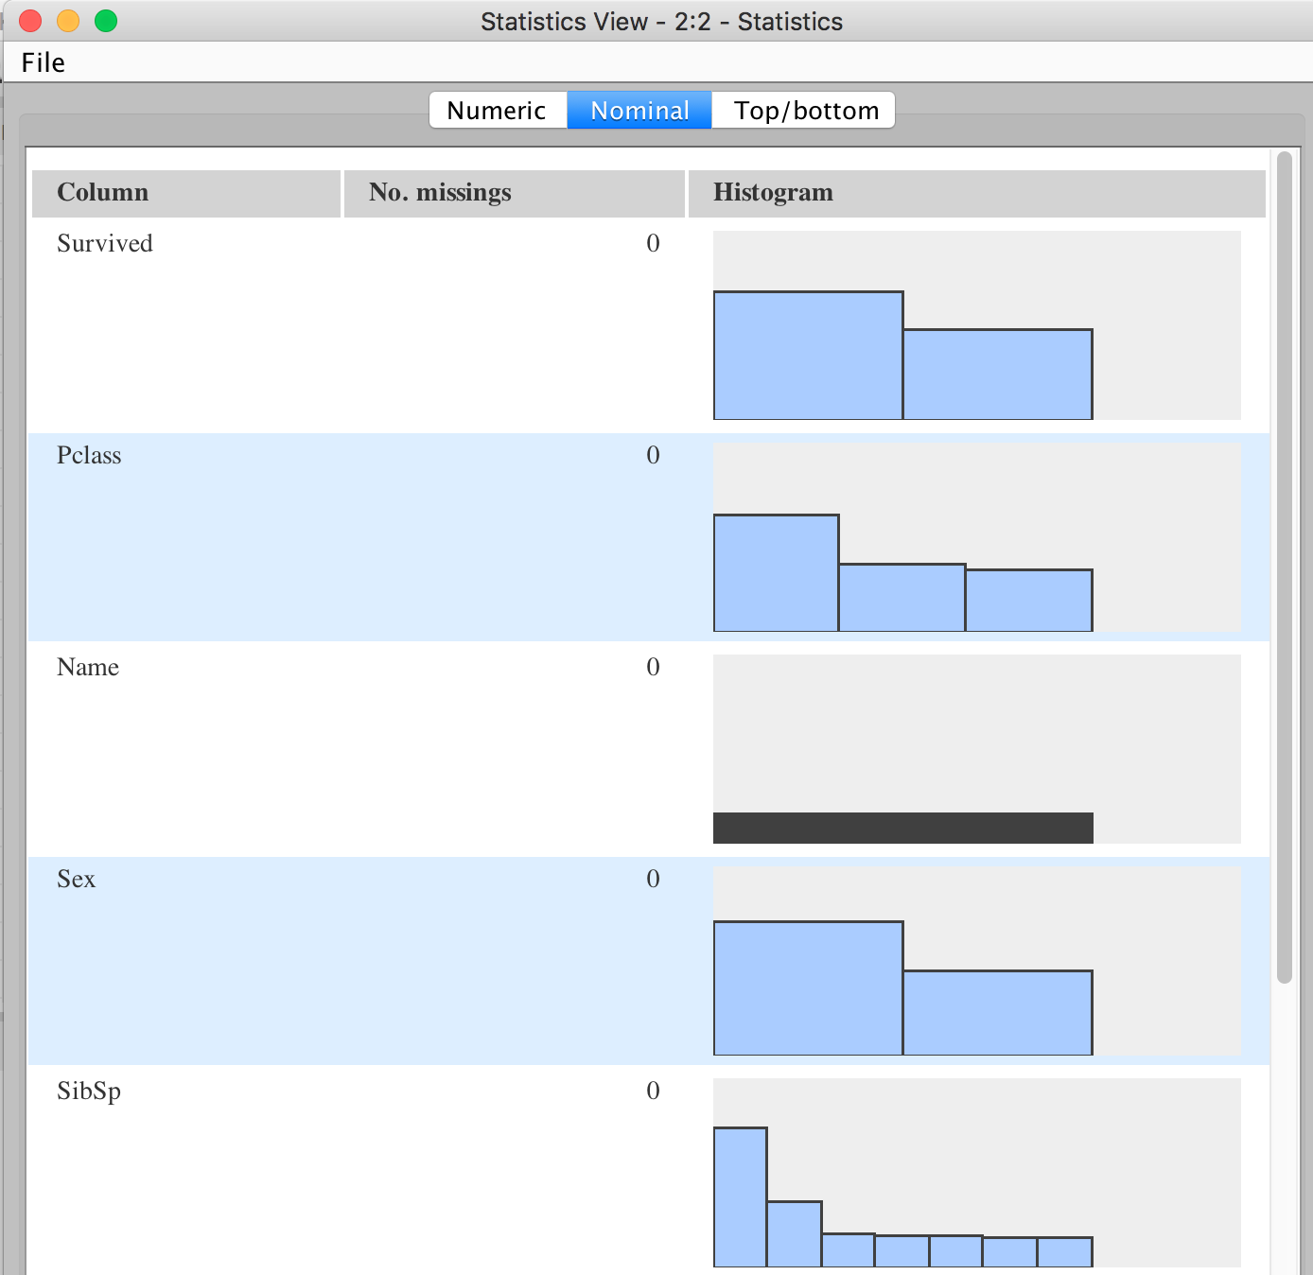Switch to the Numeric tab
1313x1275 pixels.
tap(498, 110)
